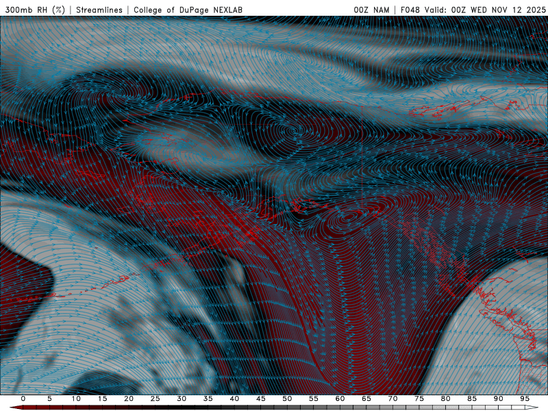Click the "85" label on the color scale

coord(472,399)
